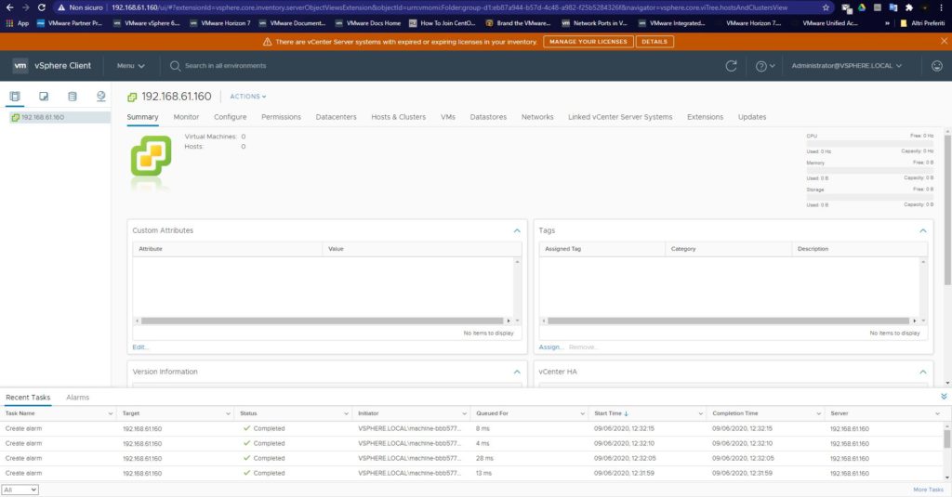Screen dimensions: 952x497
Task: Open the Menu dropdown
Action: 130,66
